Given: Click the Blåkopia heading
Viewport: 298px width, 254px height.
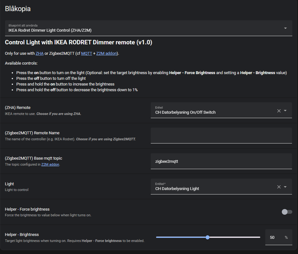Looking at the screenshot, I should pyautogui.click(x=18, y=9).
